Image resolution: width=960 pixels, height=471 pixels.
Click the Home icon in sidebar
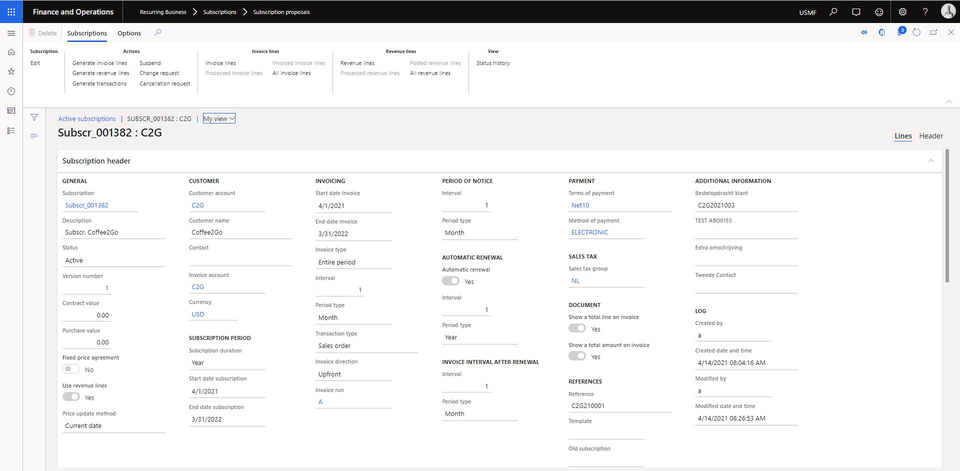click(11, 52)
